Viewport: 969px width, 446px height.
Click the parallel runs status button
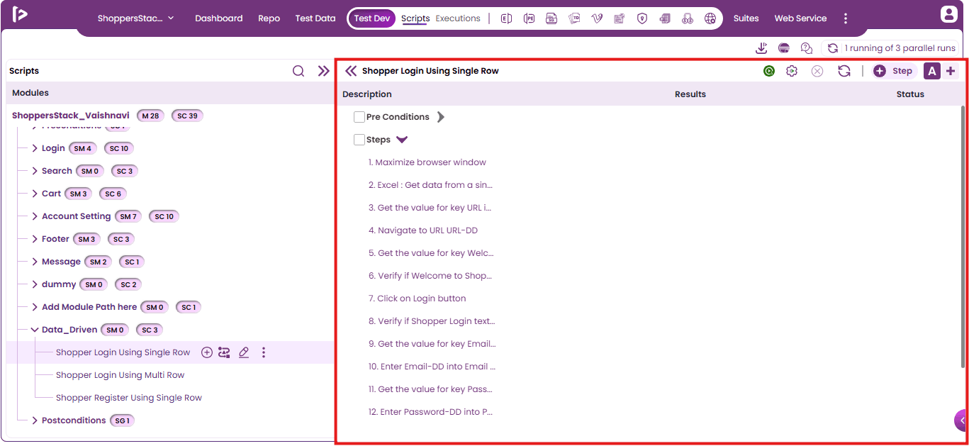(892, 48)
